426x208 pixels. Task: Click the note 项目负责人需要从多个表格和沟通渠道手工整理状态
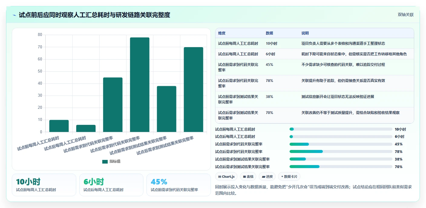[343, 44]
